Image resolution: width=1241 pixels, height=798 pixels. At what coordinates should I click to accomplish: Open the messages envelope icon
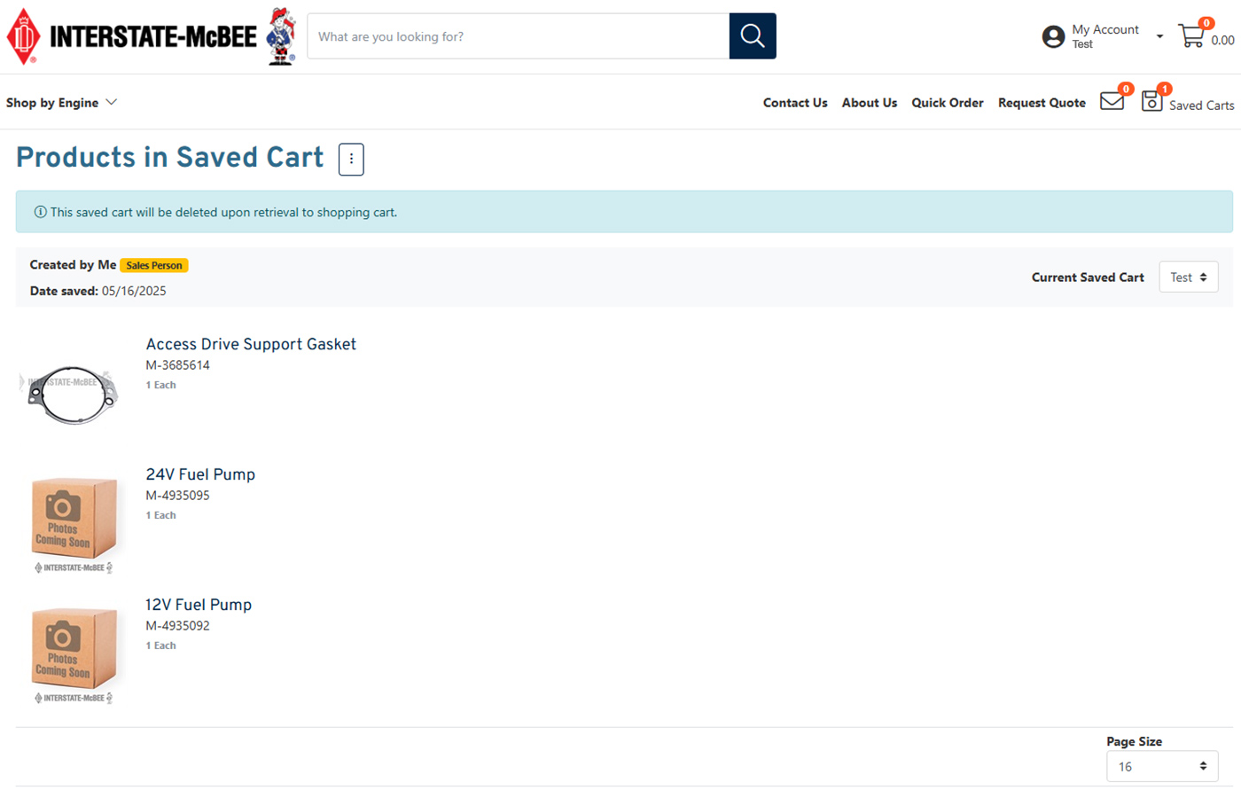click(1112, 101)
